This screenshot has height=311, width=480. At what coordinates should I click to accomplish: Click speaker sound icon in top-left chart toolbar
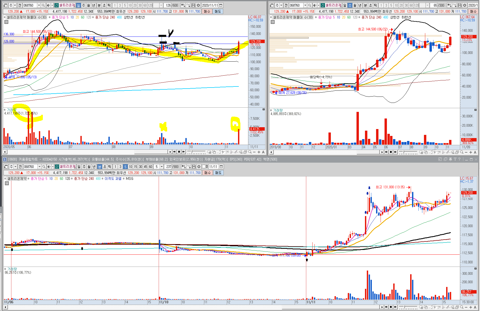click(x=48, y=5)
